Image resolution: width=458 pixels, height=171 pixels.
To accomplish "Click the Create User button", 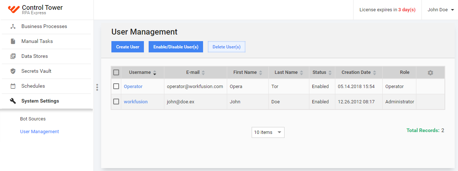I will coord(128,47).
